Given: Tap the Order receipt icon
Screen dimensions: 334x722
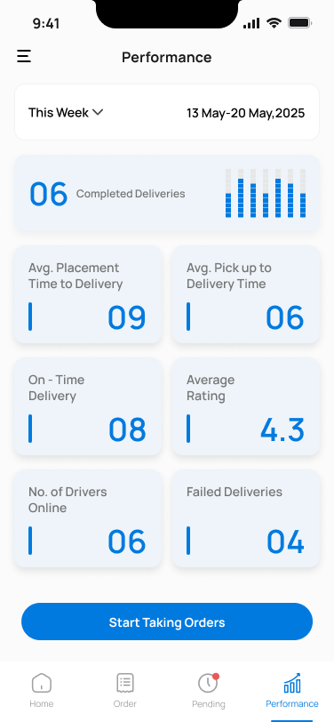Looking at the screenshot, I should (125, 682).
